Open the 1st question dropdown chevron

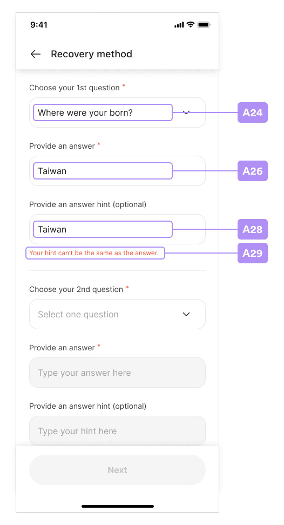[186, 112]
